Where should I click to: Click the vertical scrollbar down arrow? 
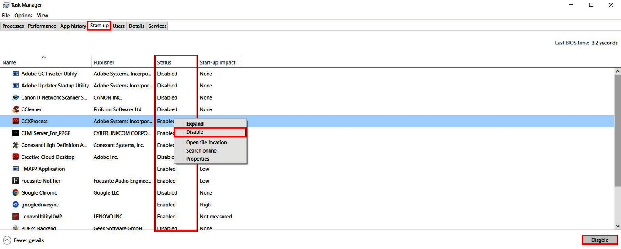(x=617, y=226)
